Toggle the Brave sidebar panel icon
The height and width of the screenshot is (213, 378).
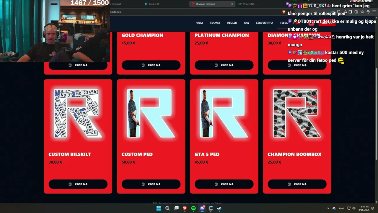[350, 12]
